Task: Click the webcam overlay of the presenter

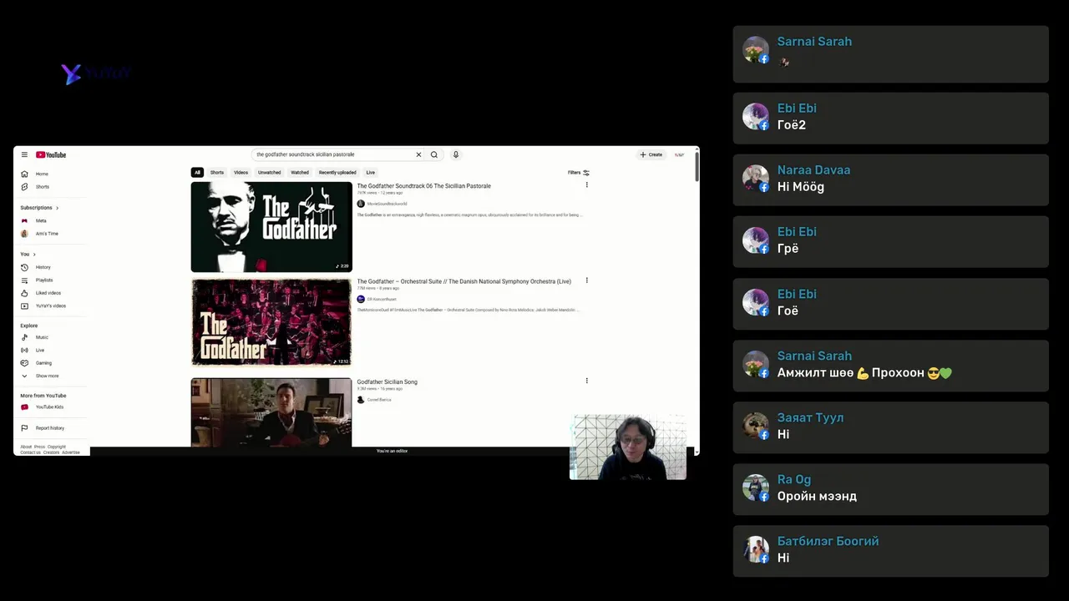Action: tap(628, 447)
